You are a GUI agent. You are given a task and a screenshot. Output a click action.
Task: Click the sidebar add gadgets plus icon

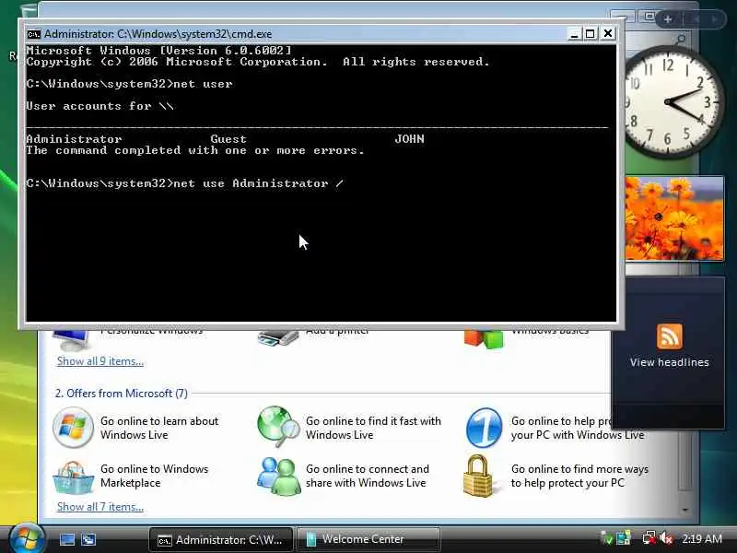coord(667,19)
